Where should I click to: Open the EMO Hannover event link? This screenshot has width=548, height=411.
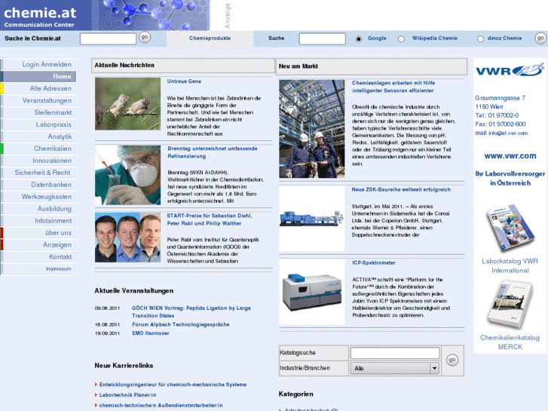coord(151,333)
